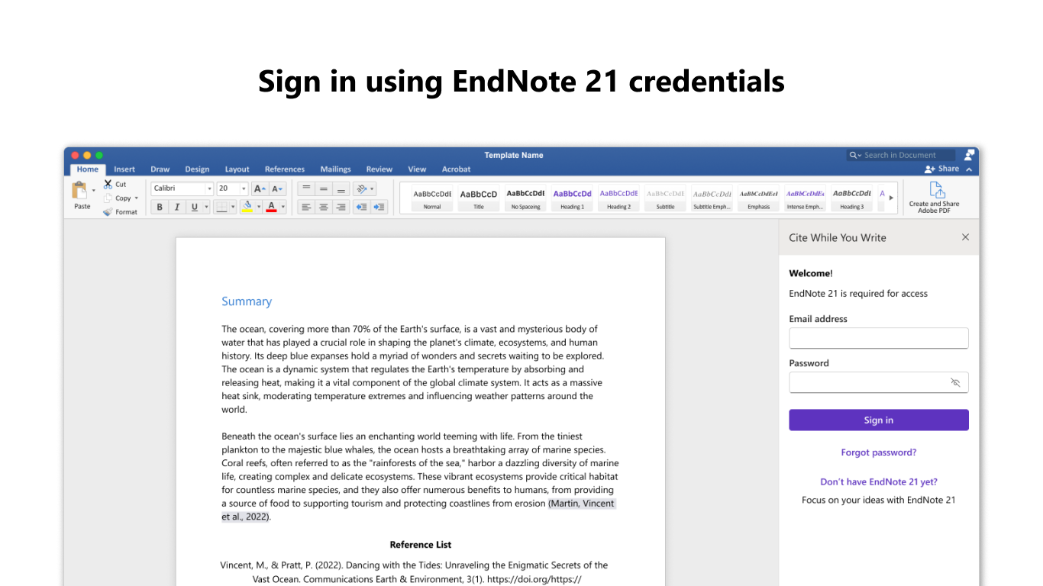
Task: Open the Layout tab
Action: pyautogui.click(x=237, y=169)
